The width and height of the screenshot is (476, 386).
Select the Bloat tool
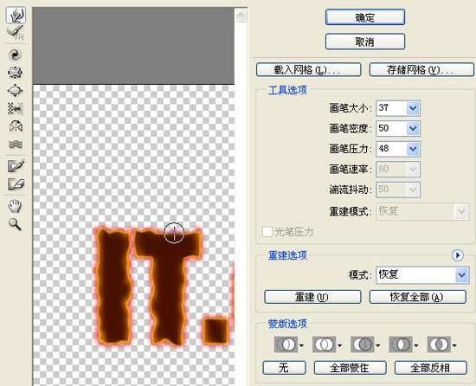click(x=16, y=90)
